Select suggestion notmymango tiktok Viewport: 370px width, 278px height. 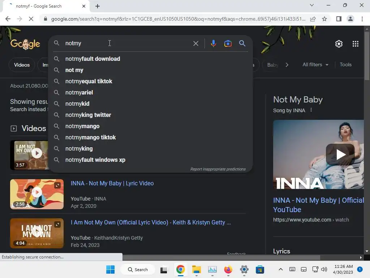[x=151, y=137]
